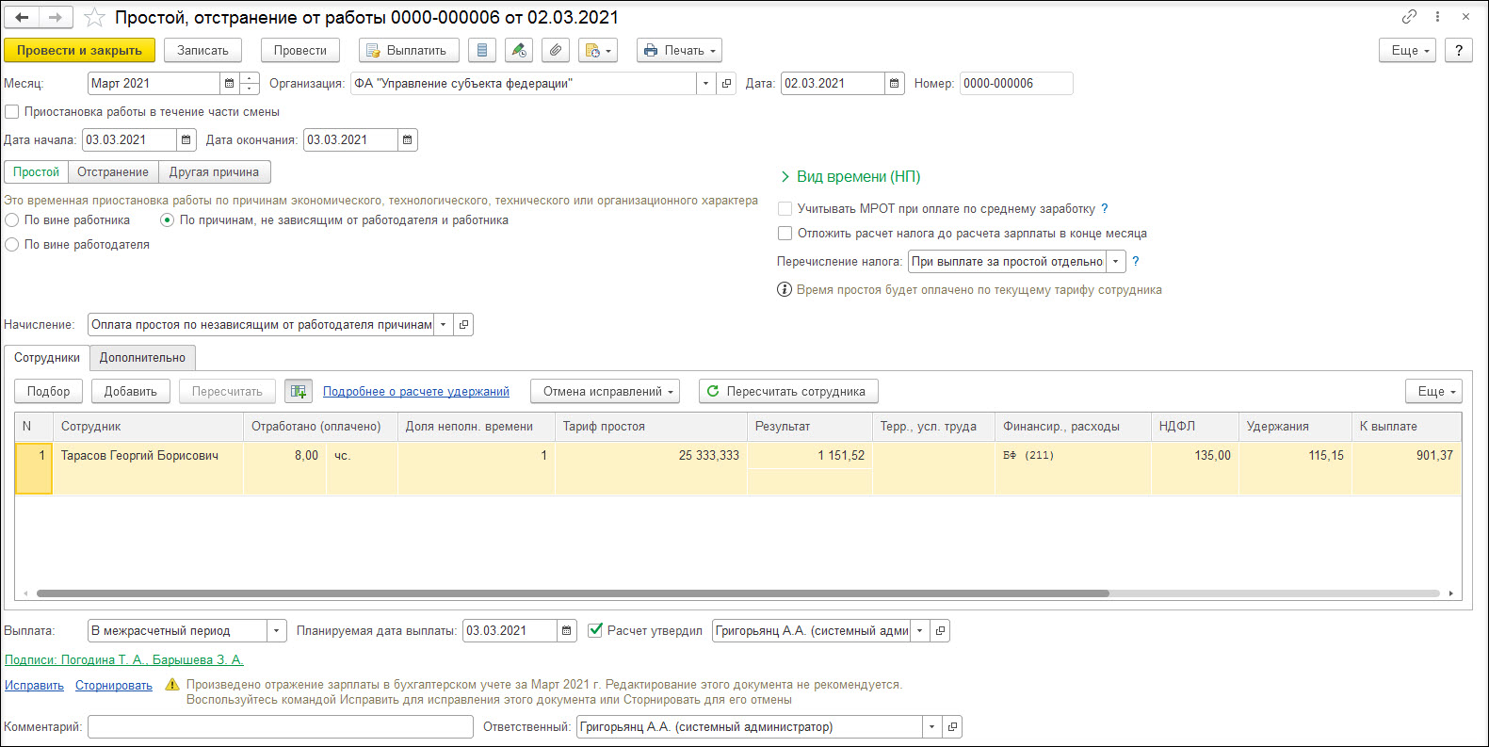Click the table horizontal scrollbar
The height and width of the screenshot is (747, 1489).
tap(573, 593)
